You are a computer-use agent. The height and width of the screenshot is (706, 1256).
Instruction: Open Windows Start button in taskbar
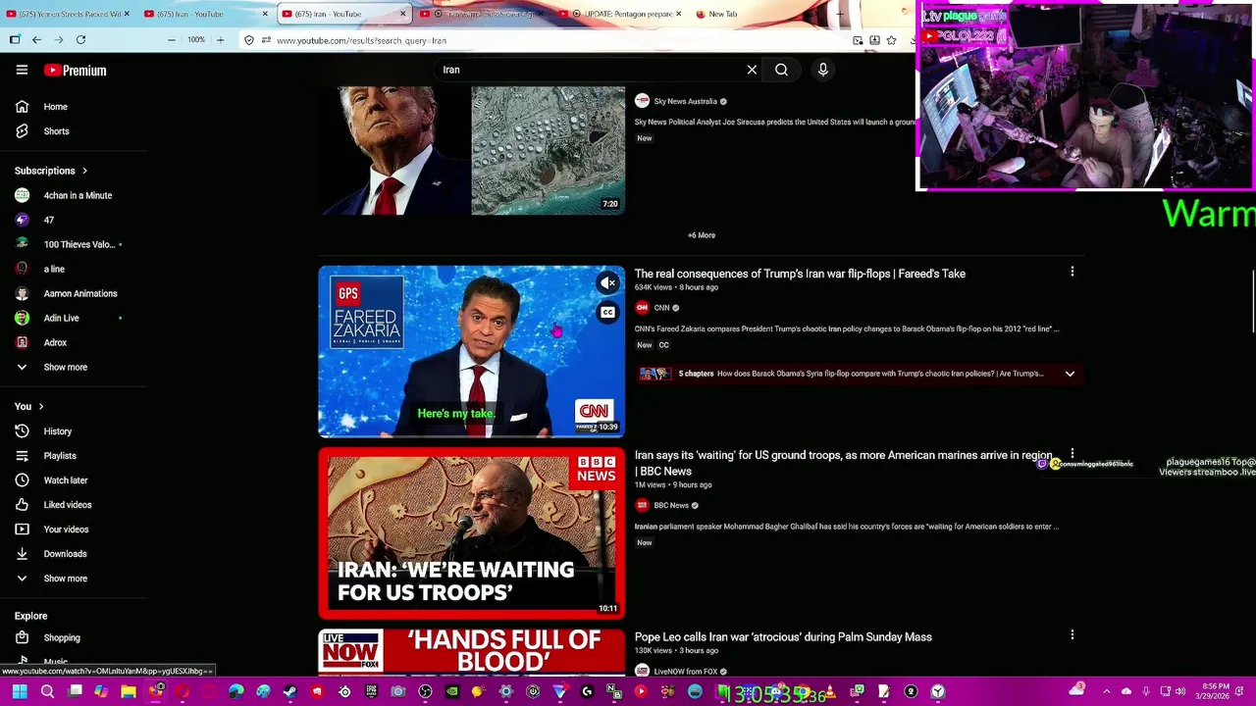pyautogui.click(x=19, y=692)
